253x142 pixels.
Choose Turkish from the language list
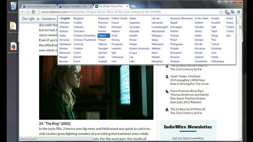coord(215,44)
